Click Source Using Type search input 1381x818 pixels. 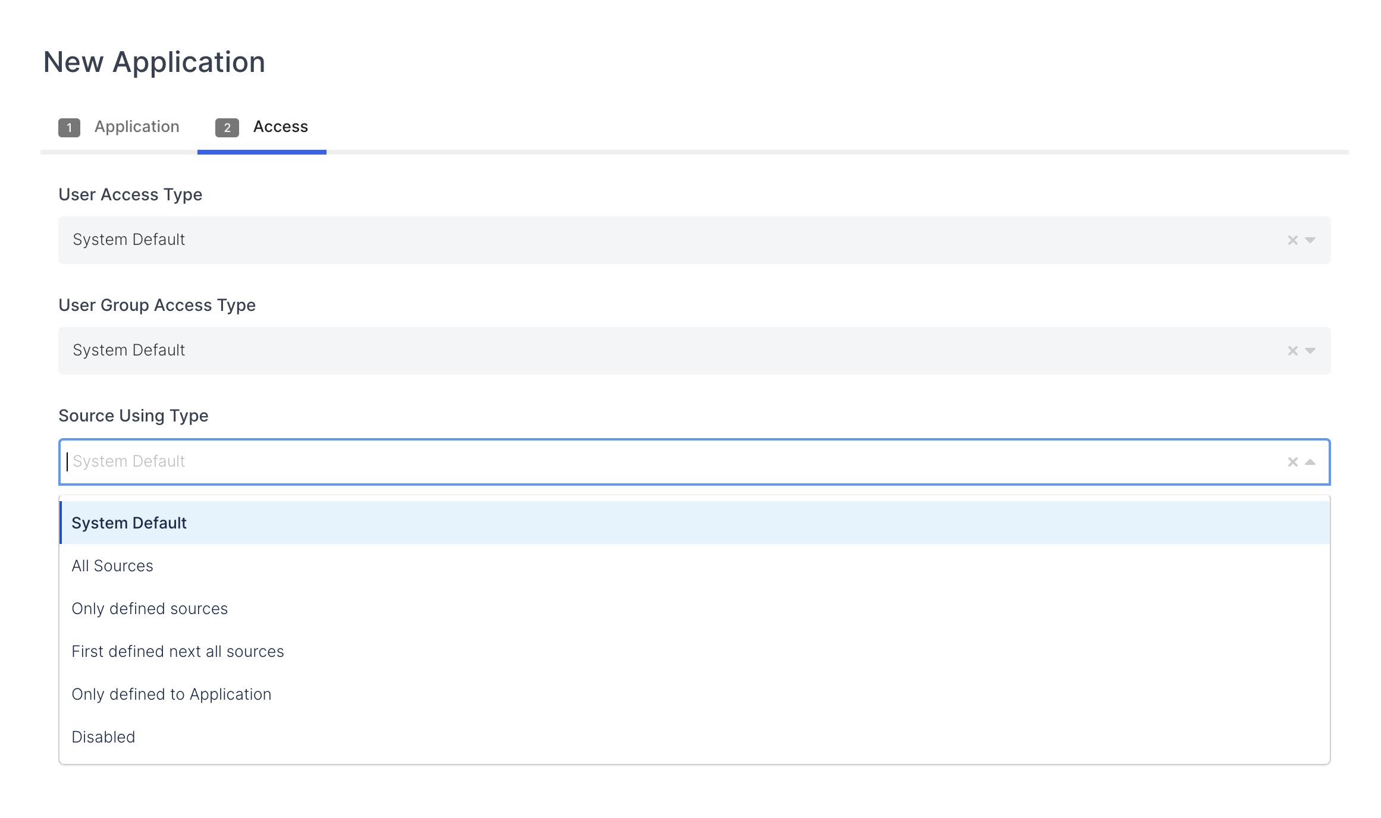pos(654,462)
